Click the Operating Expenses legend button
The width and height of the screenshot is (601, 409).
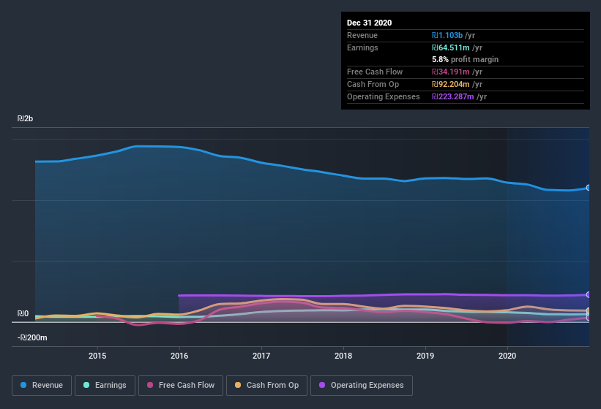[x=361, y=385]
